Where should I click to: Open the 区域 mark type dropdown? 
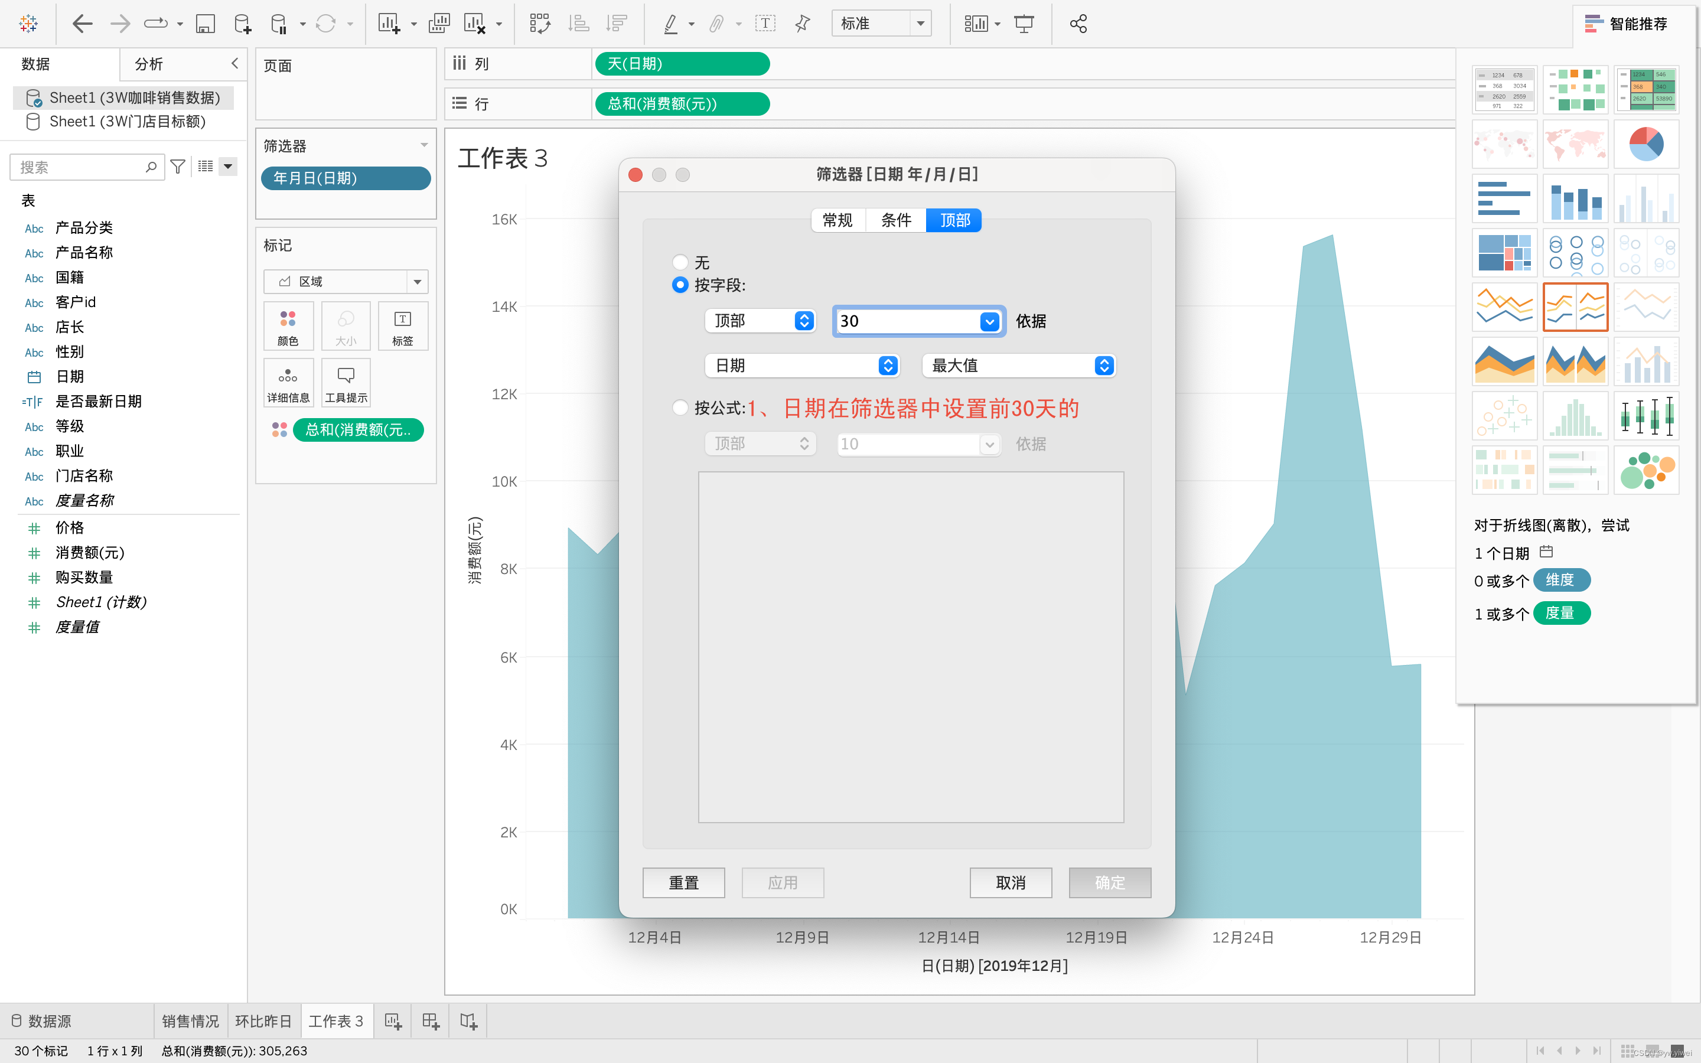coord(346,282)
